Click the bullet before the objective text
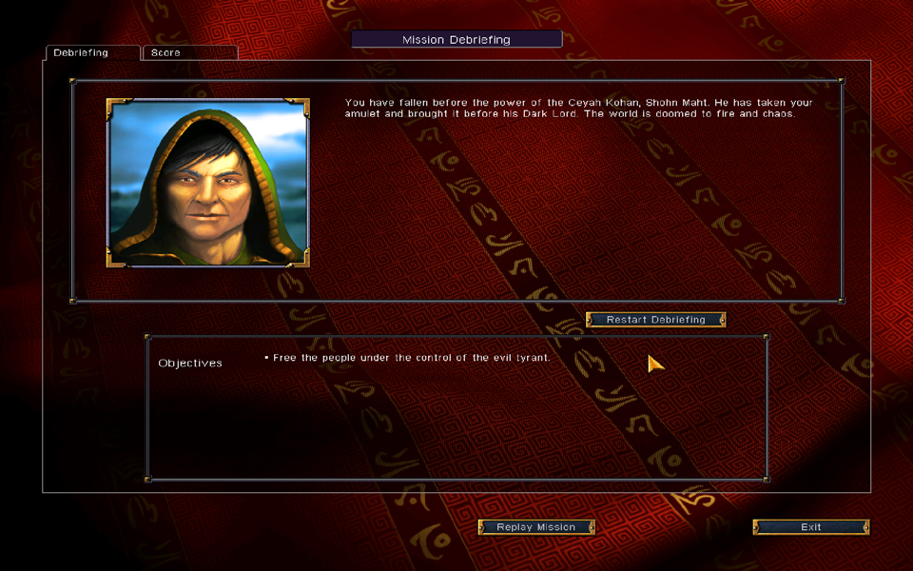Screen dimensions: 913x571 (266, 357)
